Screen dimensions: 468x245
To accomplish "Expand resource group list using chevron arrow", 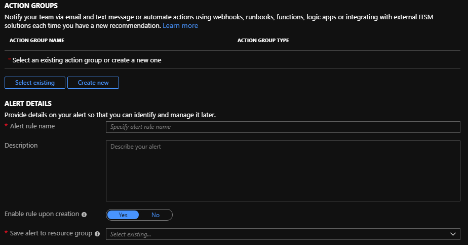I will [453, 234].
